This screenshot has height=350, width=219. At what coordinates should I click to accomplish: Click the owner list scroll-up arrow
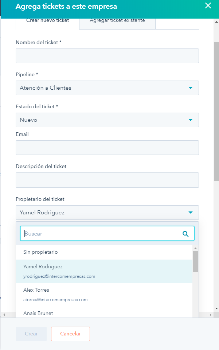point(196,248)
